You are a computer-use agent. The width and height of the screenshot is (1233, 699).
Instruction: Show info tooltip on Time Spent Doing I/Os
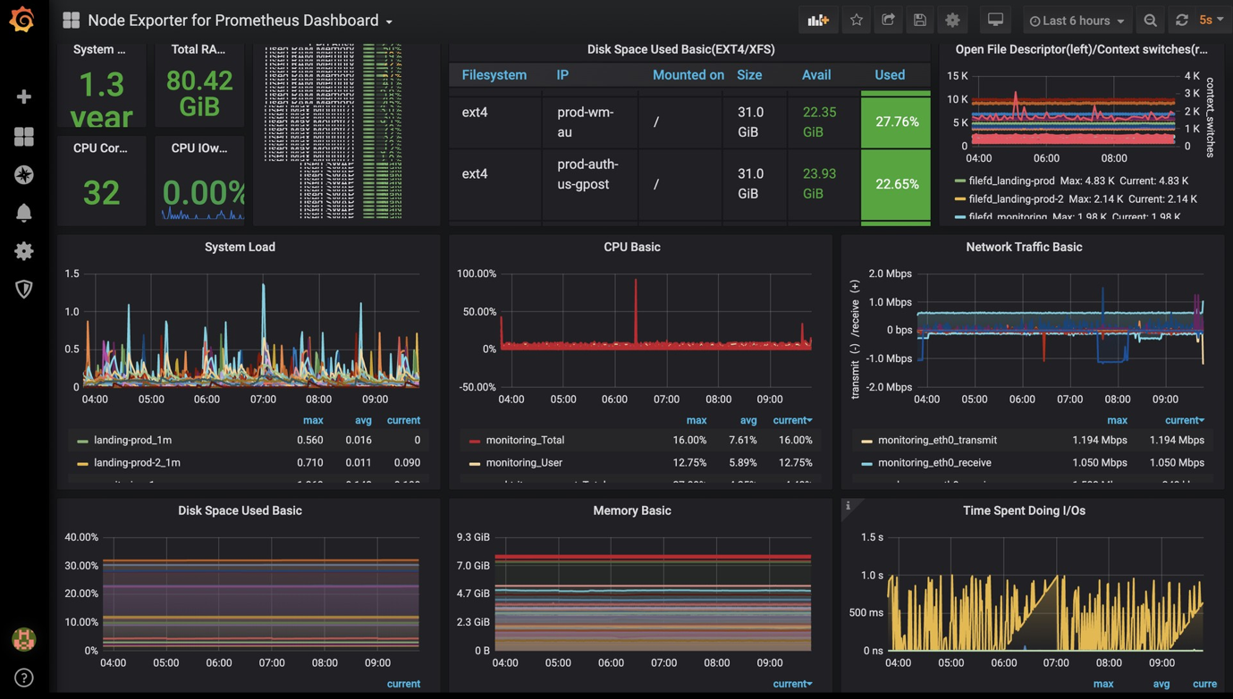tap(849, 506)
